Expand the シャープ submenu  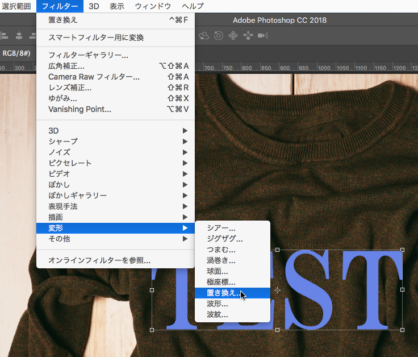[x=115, y=142]
